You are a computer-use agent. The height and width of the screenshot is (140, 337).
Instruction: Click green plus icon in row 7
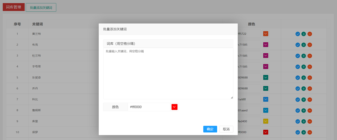click(304, 100)
